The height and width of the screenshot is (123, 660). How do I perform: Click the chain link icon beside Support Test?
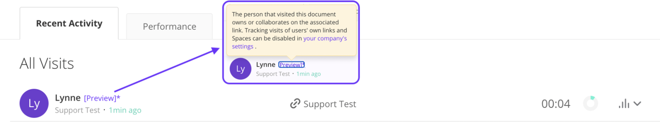tap(295, 104)
